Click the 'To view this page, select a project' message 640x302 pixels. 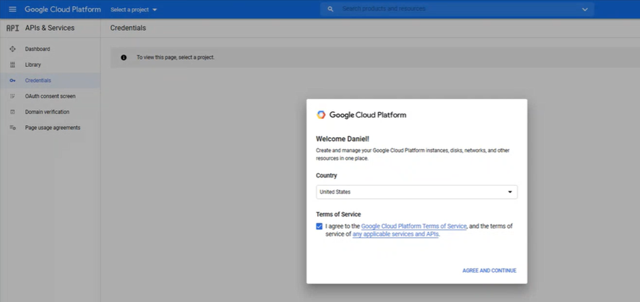176,57
